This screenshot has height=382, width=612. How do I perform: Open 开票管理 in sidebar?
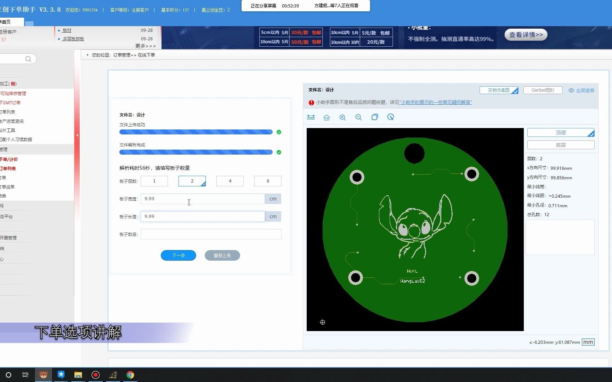(x=8, y=238)
